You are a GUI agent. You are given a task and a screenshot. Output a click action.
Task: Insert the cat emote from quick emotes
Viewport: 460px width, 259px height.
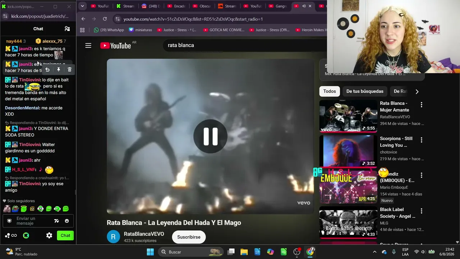click(x=7, y=209)
